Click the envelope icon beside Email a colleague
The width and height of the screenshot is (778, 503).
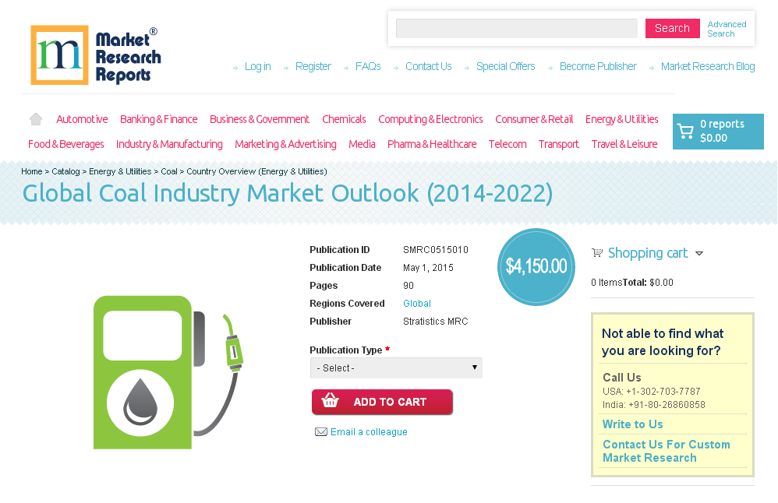[x=321, y=431]
